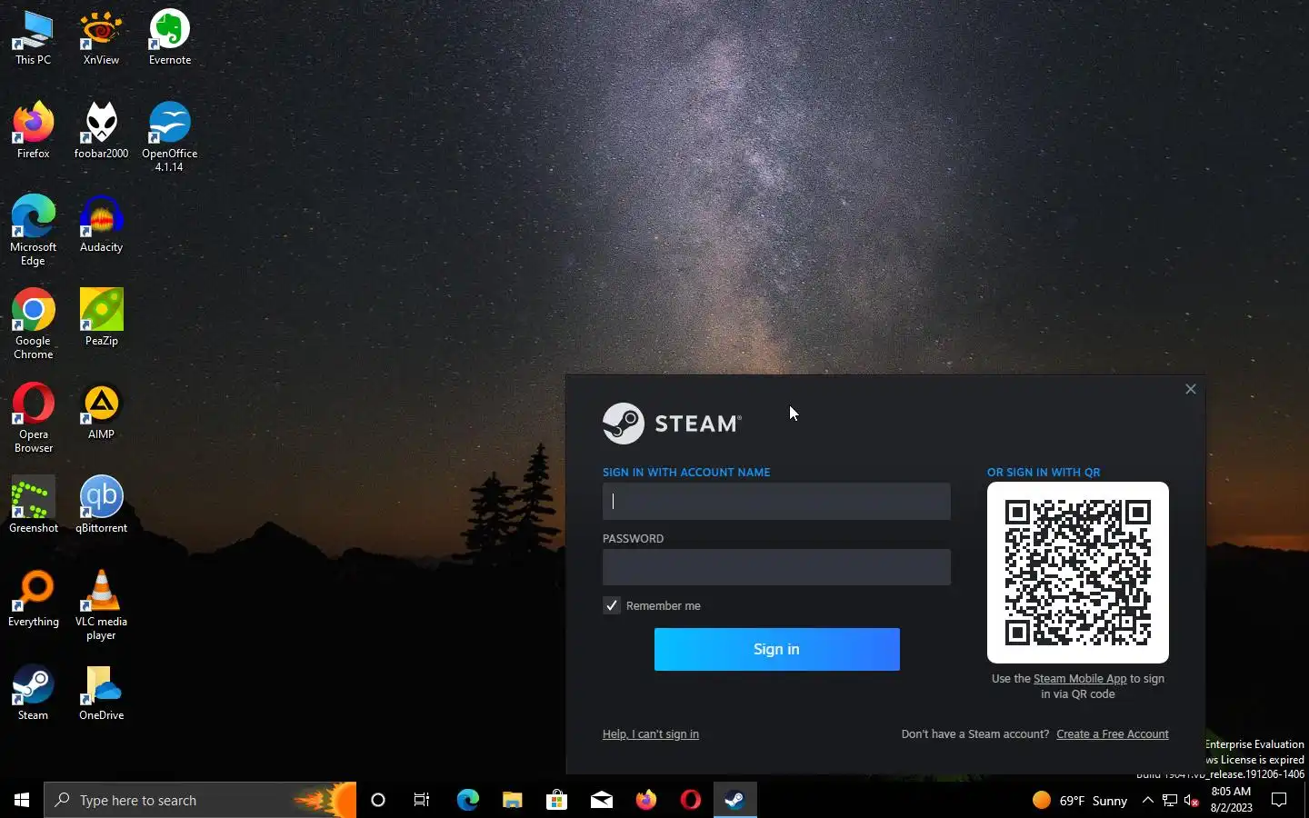The image size is (1309, 818).
Task: Open the Steam Mobile App link
Action: click(x=1080, y=679)
